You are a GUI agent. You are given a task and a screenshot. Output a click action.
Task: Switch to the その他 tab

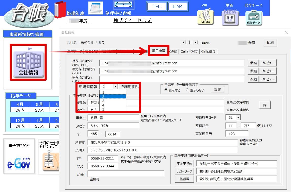click(173, 51)
